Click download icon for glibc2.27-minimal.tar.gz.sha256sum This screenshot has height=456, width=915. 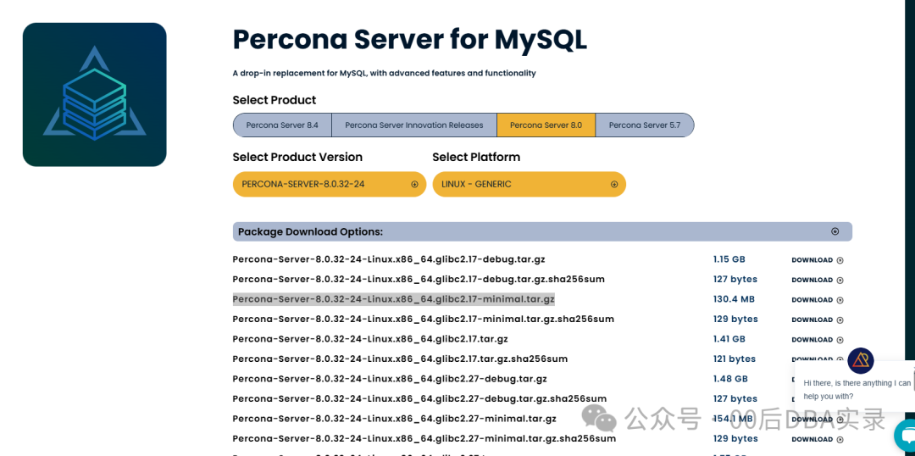coord(840,439)
